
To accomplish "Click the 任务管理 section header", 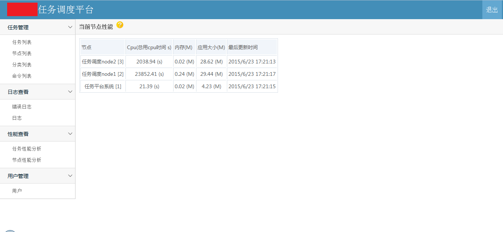I will click(38, 27).
